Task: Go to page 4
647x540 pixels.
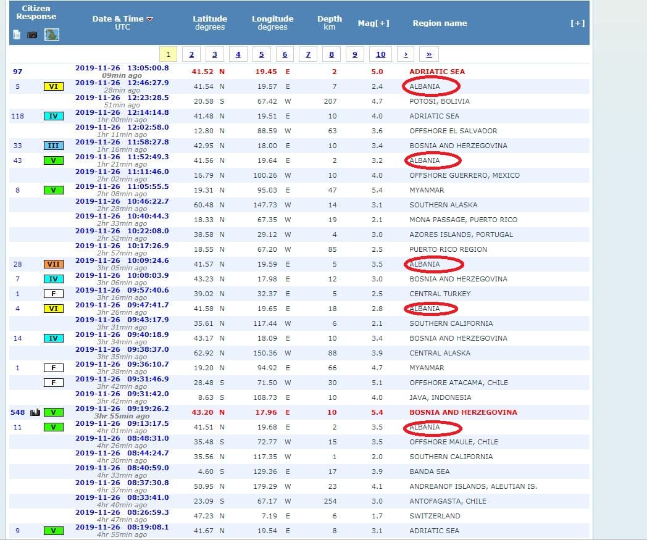Action: [238, 54]
